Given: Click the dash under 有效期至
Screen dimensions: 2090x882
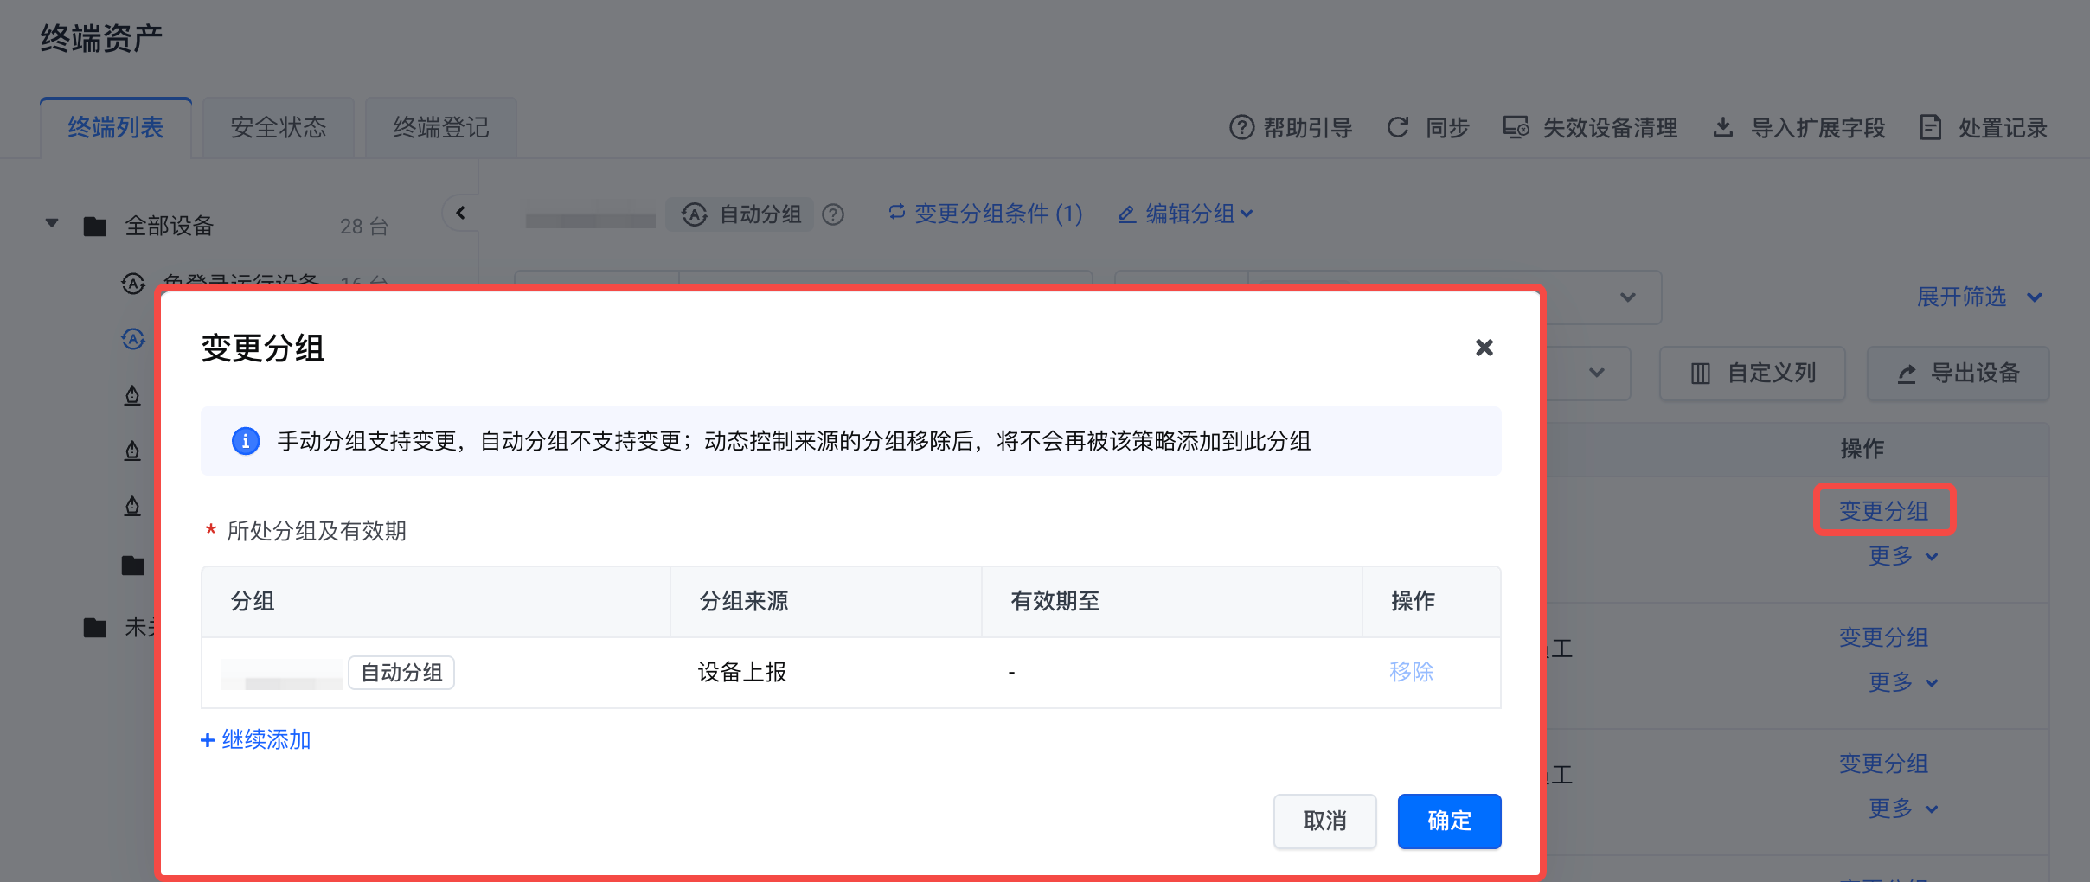Looking at the screenshot, I should [x=1011, y=672].
